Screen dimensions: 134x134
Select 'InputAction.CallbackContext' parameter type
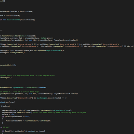25,88
